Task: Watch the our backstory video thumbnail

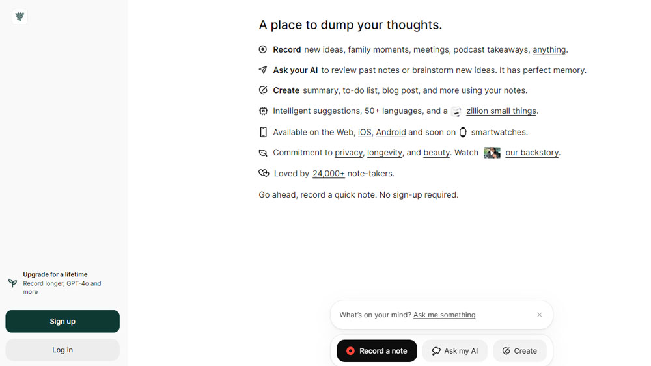Action: click(x=492, y=153)
